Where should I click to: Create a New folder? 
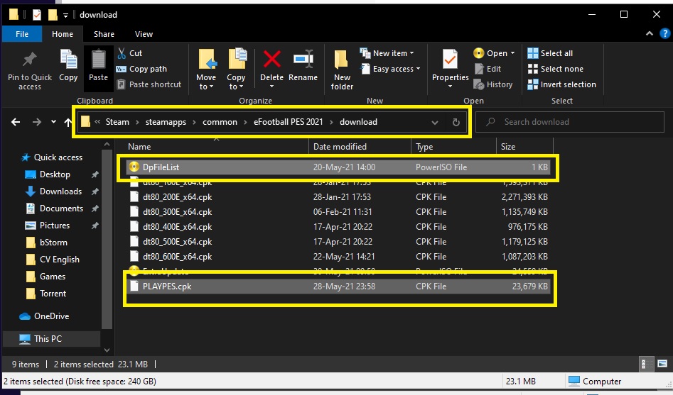point(342,69)
